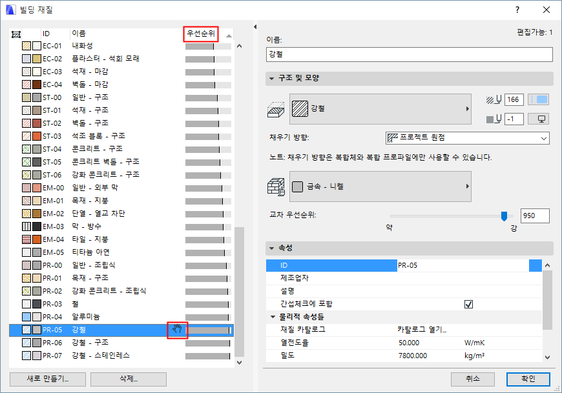The image size is (562, 393).
Task: Click the cut fill structure icon
Action: tap(276, 110)
